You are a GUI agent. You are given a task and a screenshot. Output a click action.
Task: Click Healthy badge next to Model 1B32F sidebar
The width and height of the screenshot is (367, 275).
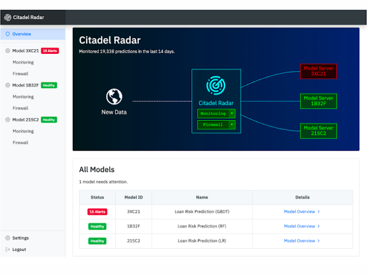click(x=49, y=85)
